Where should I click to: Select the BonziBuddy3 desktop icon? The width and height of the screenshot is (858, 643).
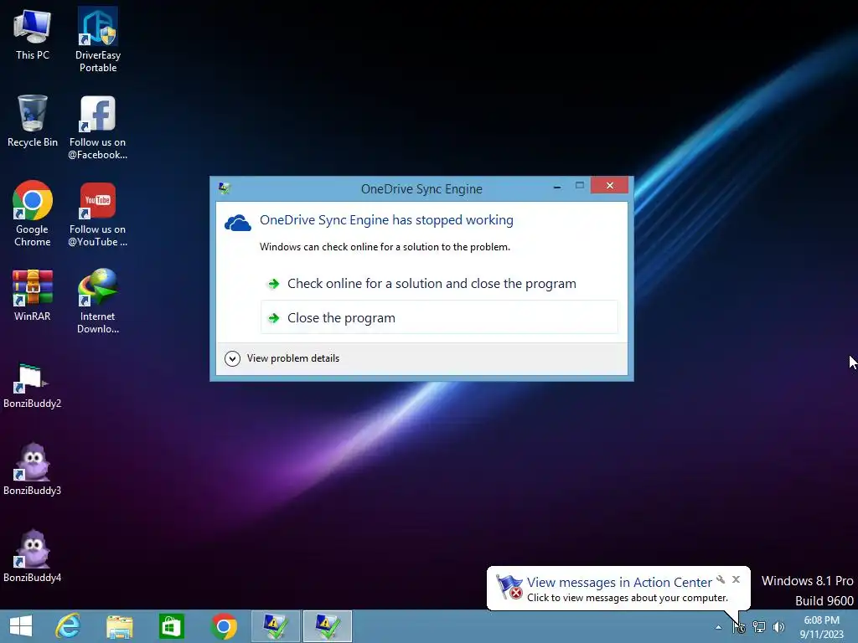click(33, 469)
